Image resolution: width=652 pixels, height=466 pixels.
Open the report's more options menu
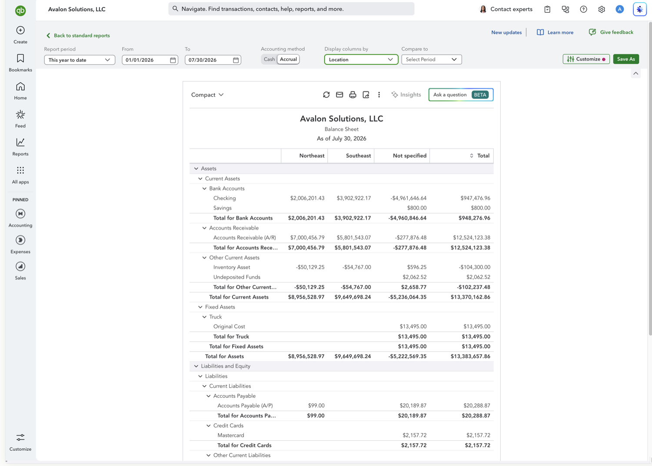click(x=379, y=94)
